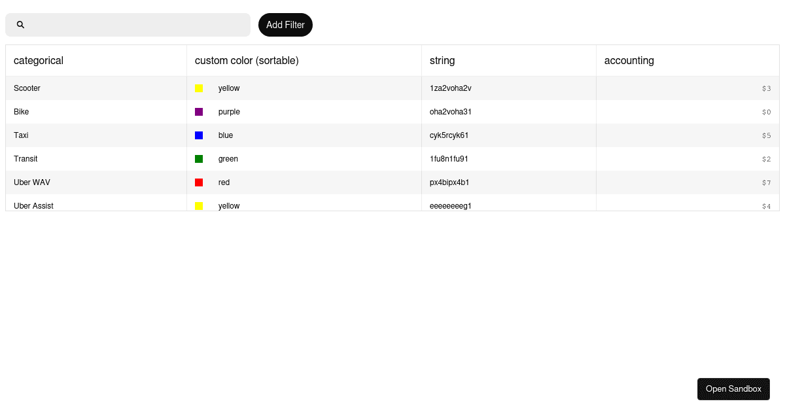Click the string cell 1fu8n1fu91

pyautogui.click(x=449, y=159)
